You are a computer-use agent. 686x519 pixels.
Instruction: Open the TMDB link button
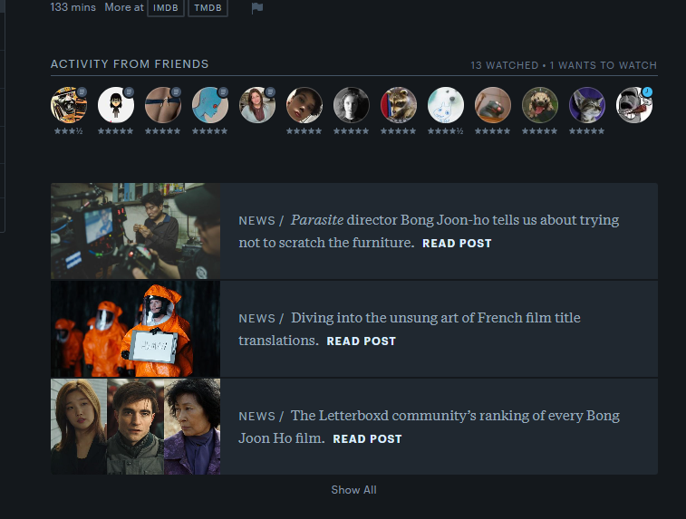[x=208, y=8]
